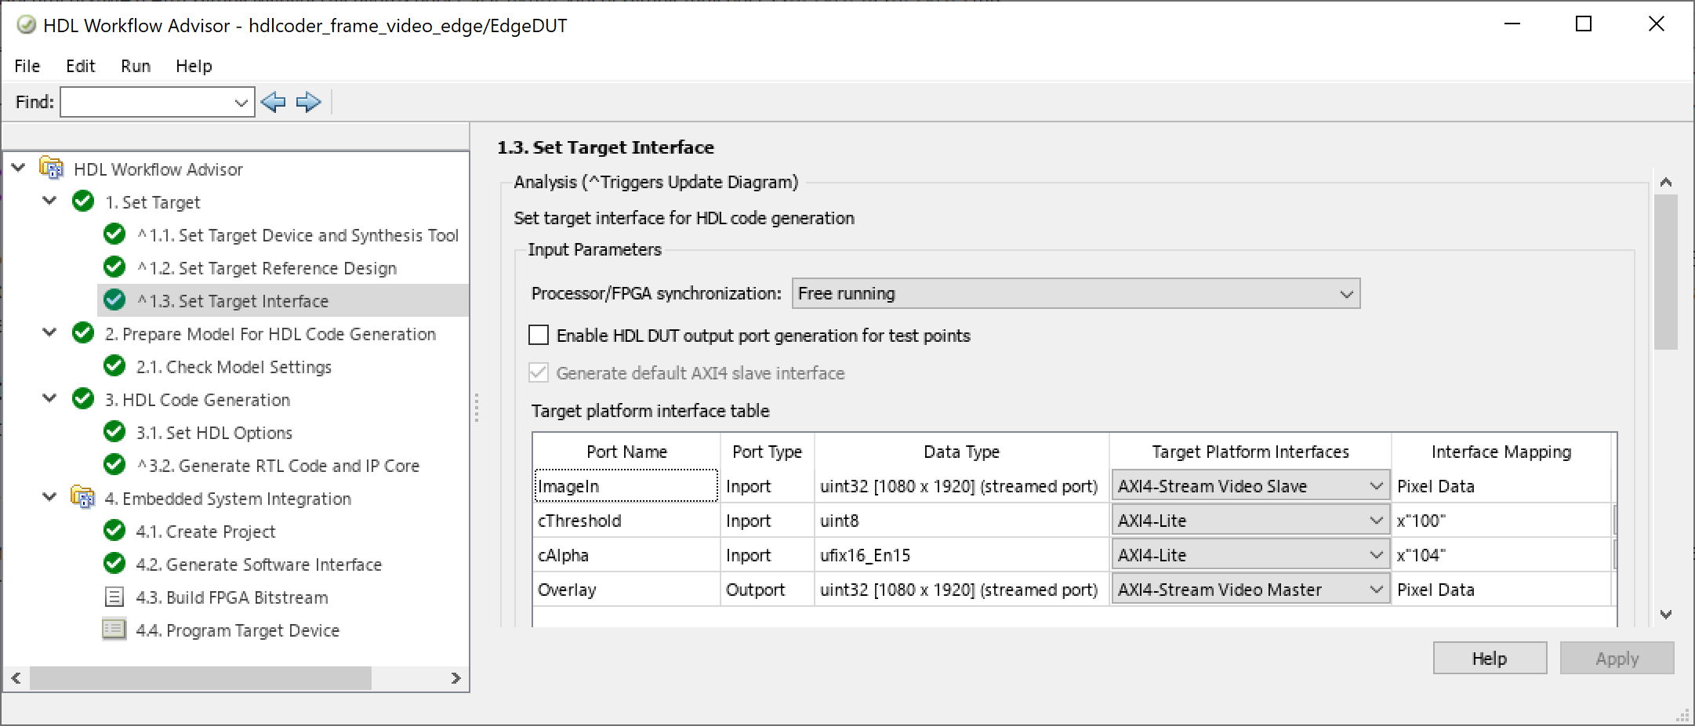Click the task tree horizontal scrollbar thumb
The height and width of the screenshot is (726, 1695).
[200, 678]
